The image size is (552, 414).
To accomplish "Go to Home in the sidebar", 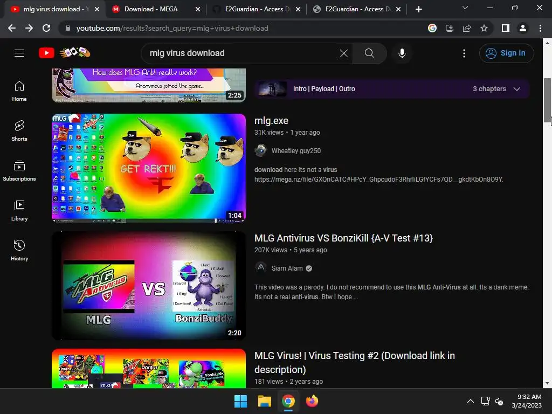I will pos(19,91).
